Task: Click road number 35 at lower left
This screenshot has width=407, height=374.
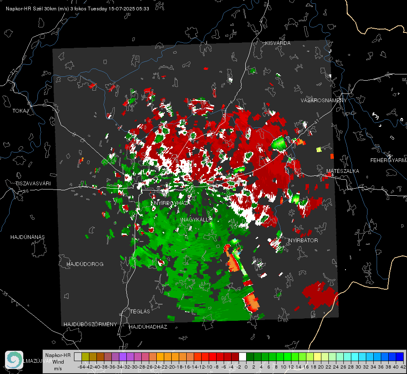Action: point(6,294)
